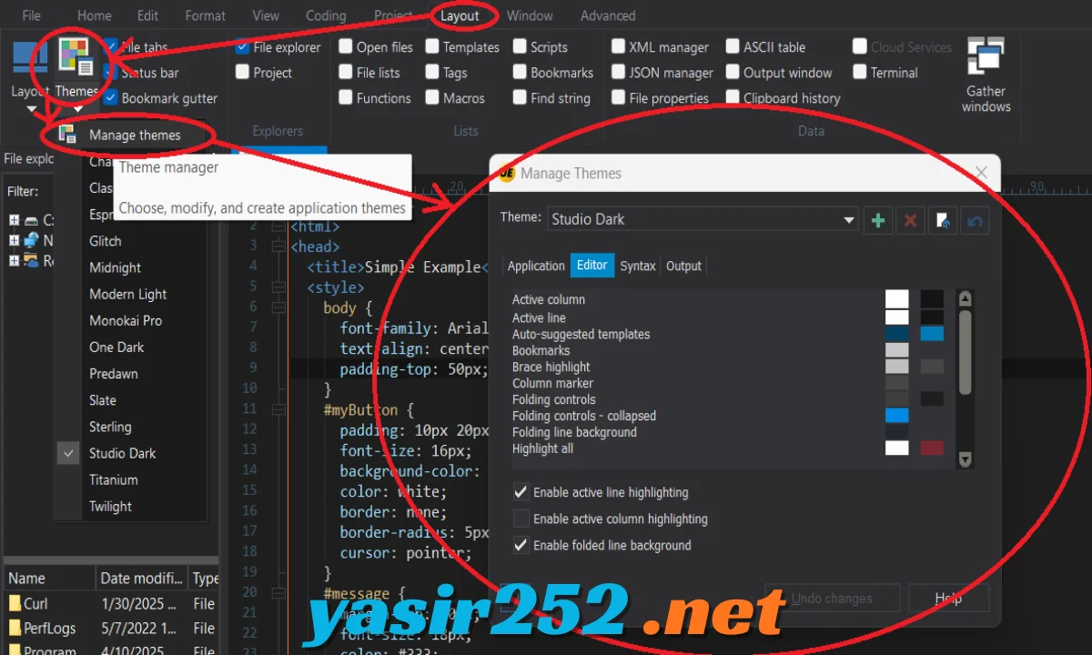
Task: Click the color list scrollbar thumb
Action: [966, 353]
